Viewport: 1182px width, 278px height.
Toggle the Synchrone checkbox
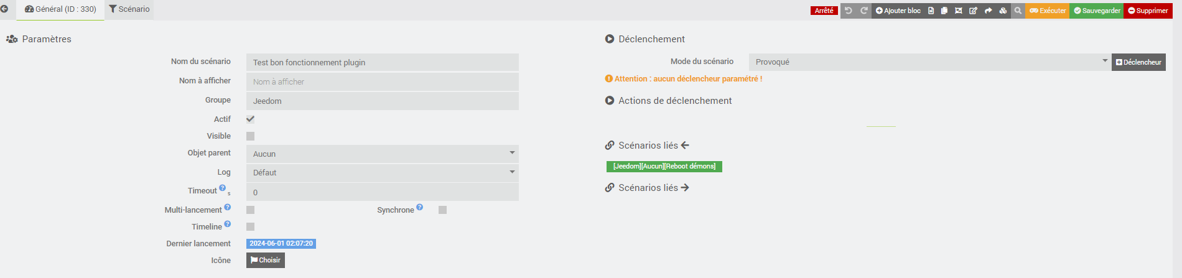point(442,210)
